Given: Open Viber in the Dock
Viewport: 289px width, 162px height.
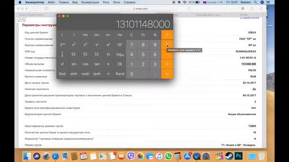Looking at the screenshot, I should [131, 156].
